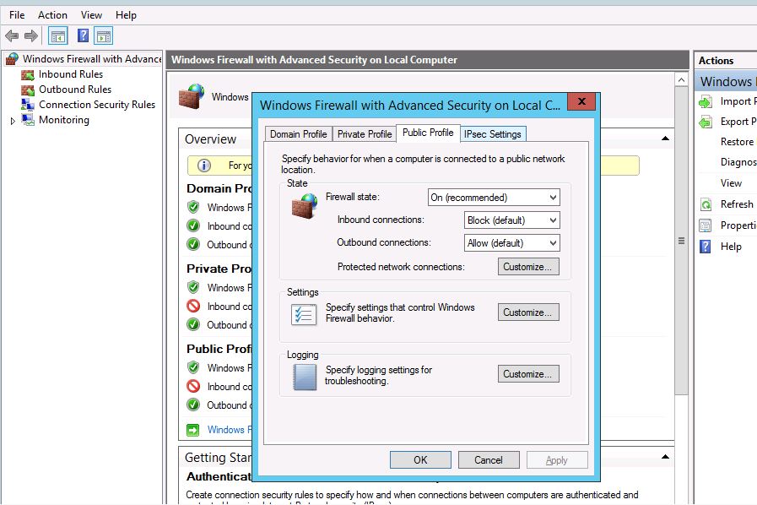The width and height of the screenshot is (757, 505).
Task: Expand the Monitoring tree node
Action: [x=13, y=121]
